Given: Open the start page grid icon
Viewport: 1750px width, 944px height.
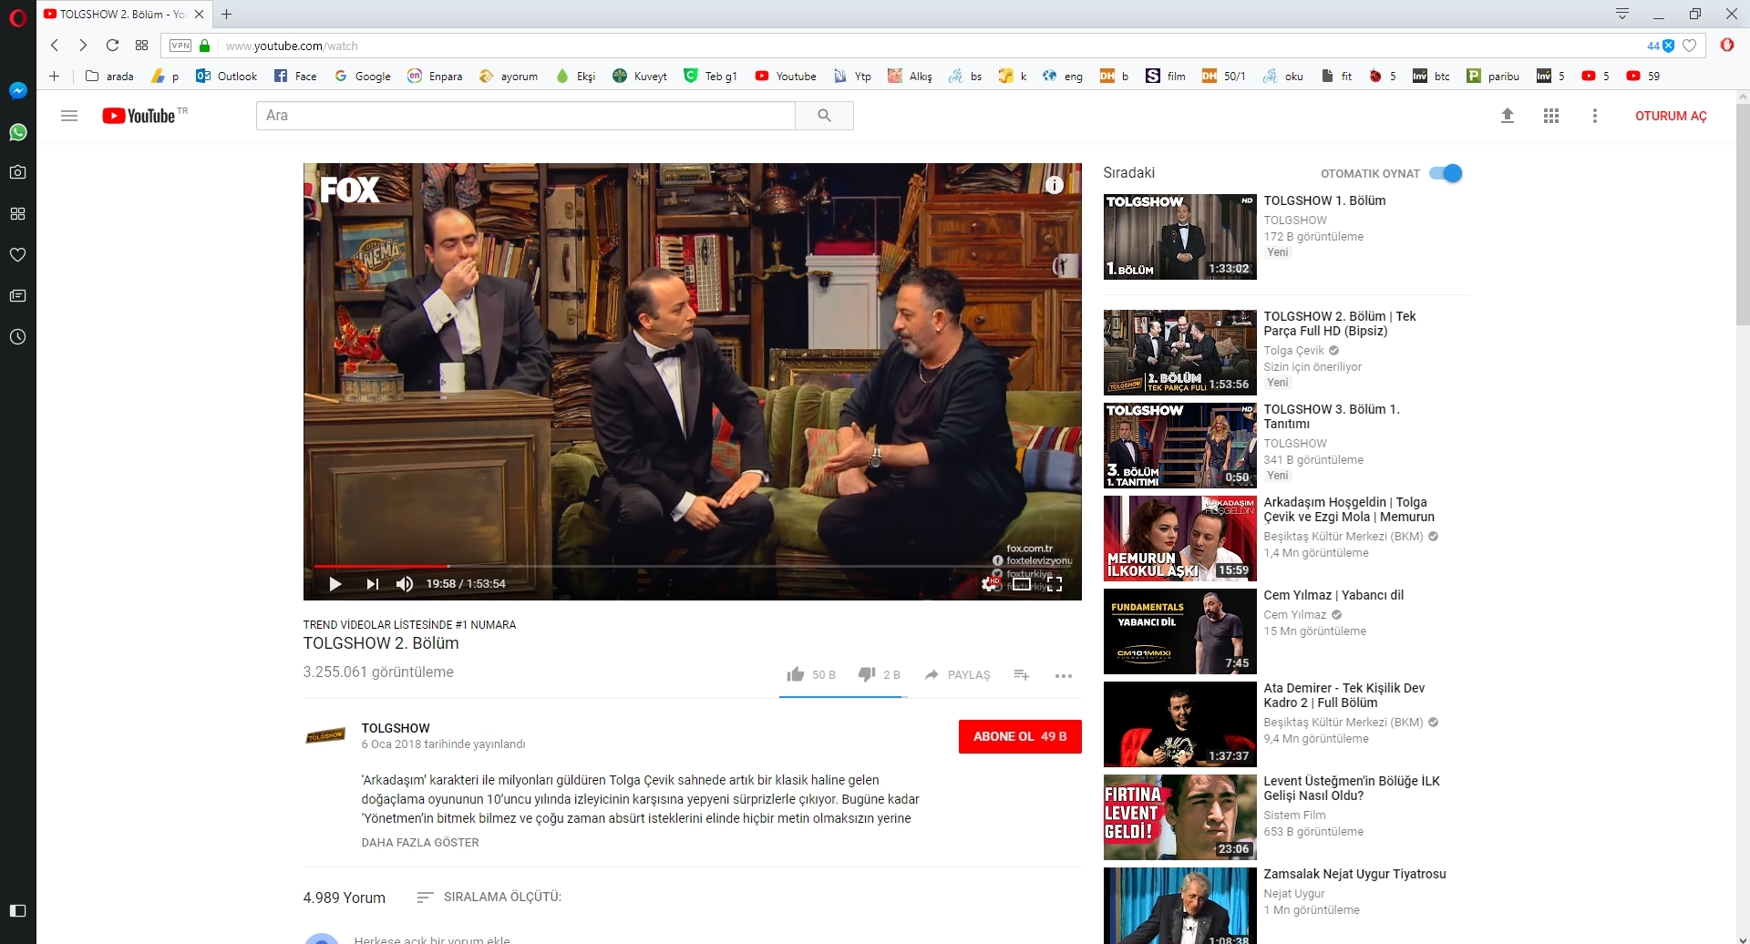Looking at the screenshot, I should [141, 46].
